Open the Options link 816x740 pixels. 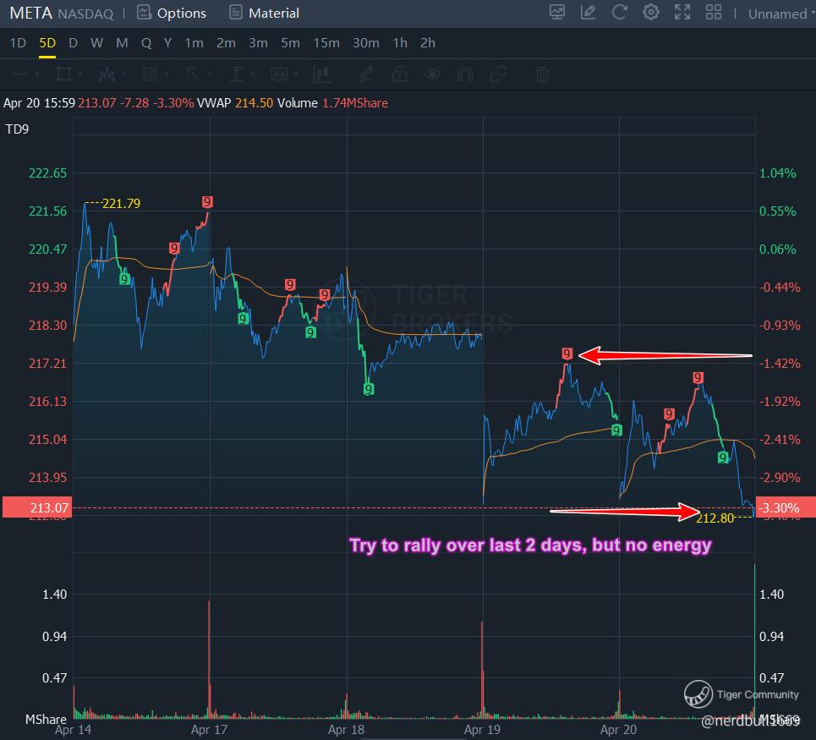(182, 13)
